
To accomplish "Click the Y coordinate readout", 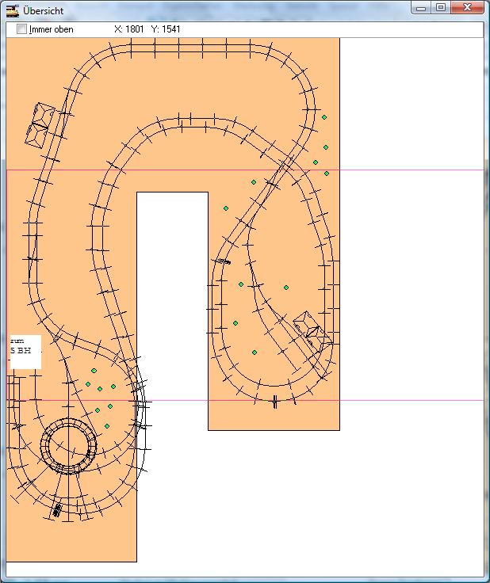I will (166, 29).
